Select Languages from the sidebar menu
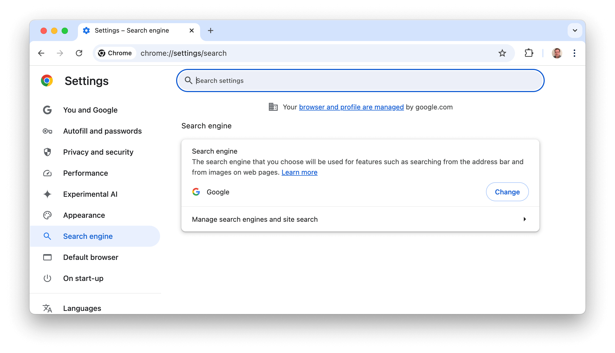 click(x=82, y=308)
